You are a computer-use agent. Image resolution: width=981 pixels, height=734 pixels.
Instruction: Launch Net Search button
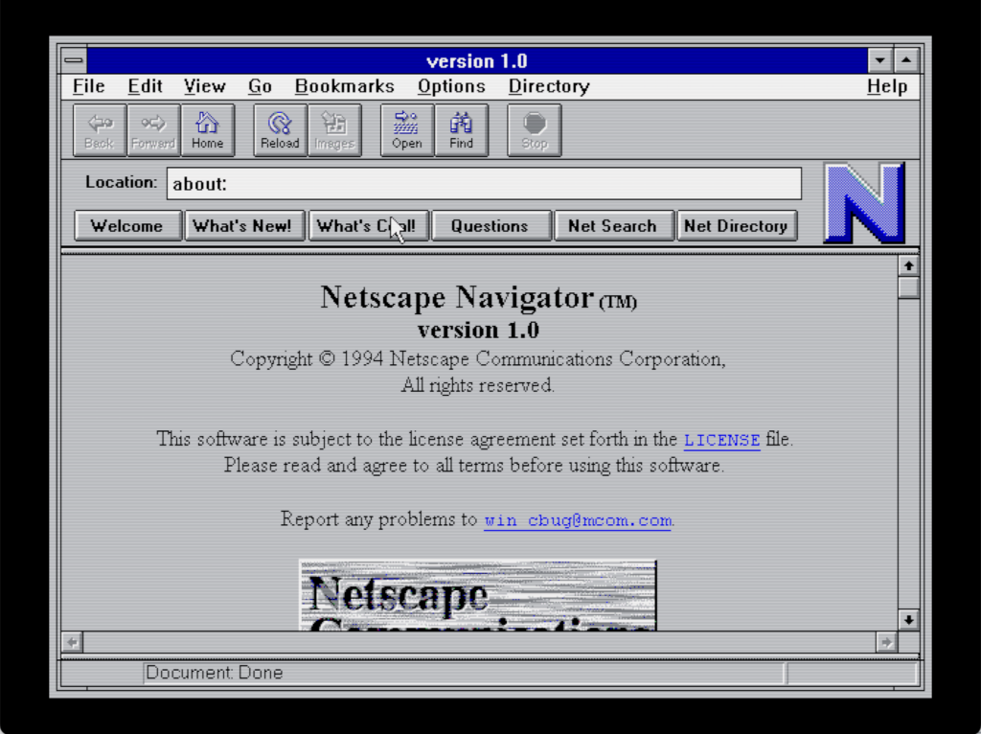(x=613, y=226)
